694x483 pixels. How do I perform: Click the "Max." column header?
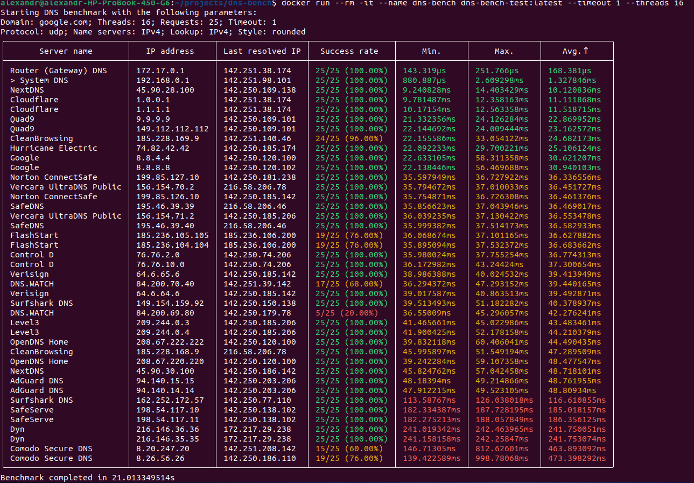(504, 51)
